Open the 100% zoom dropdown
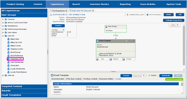This screenshot has width=187, height=99. click(x=175, y=25)
